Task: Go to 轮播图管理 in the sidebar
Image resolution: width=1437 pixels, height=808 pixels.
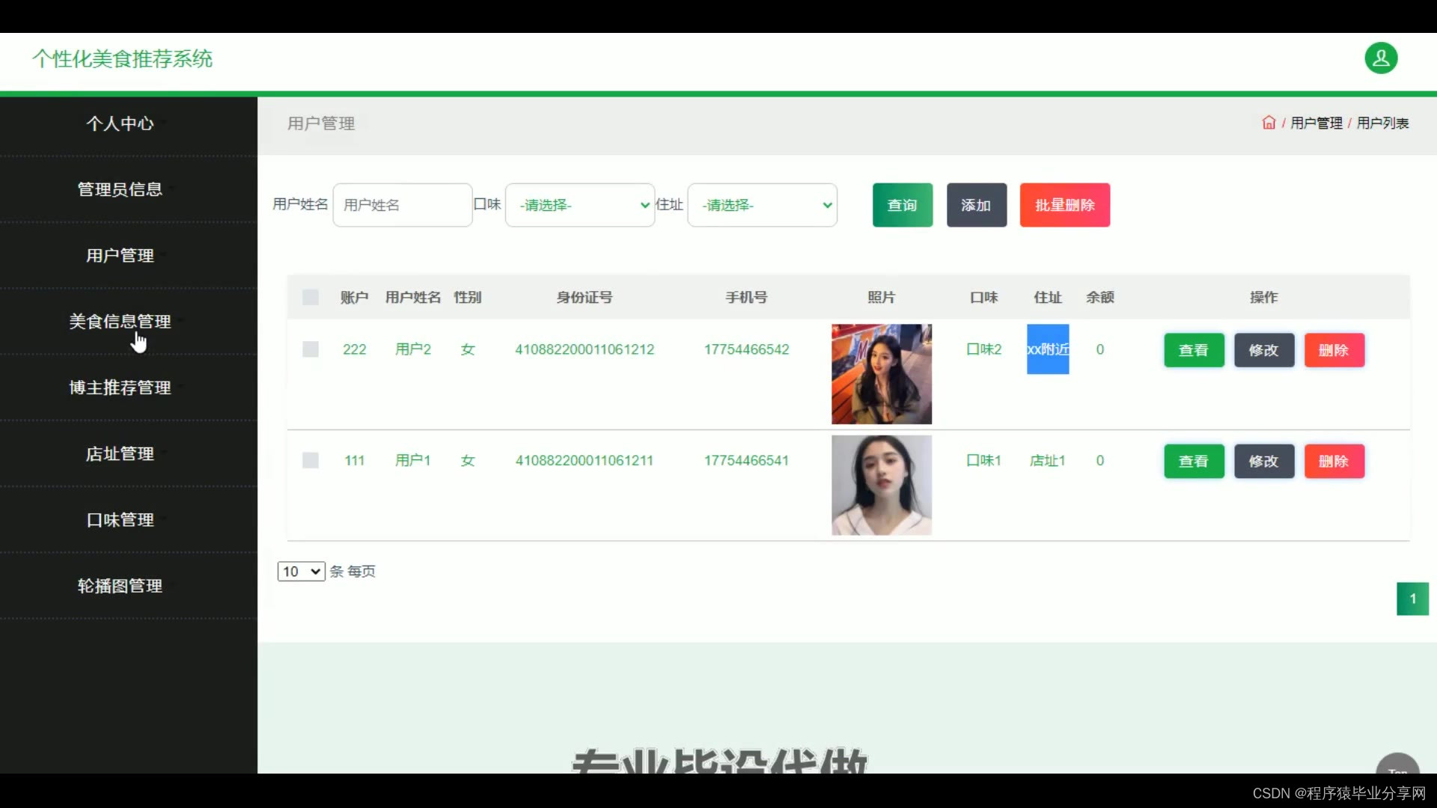Action: (x=120, y=586)
